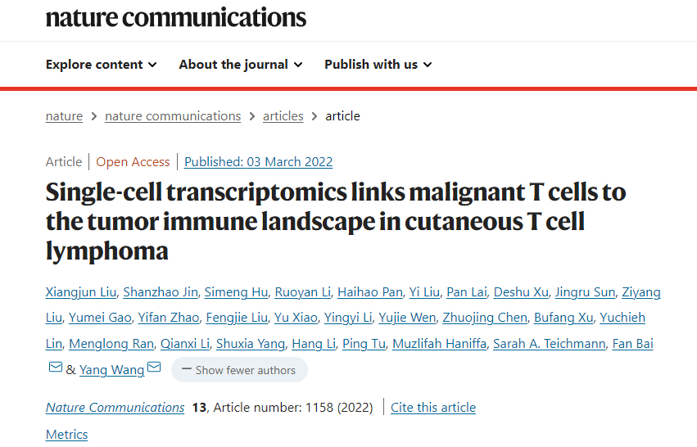This screenshot has width=697, height=447.
Task: Click the Nature Communications journal link
Action: [x=115, y=408]
